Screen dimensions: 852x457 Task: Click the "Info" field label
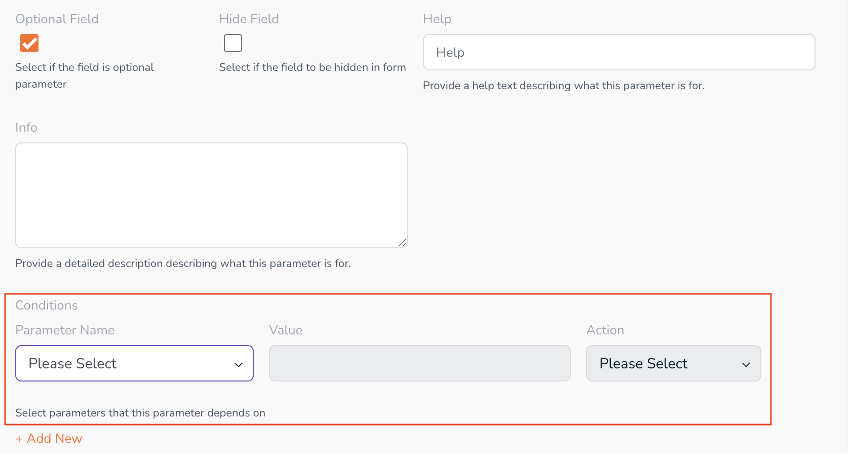pos(26,127)
